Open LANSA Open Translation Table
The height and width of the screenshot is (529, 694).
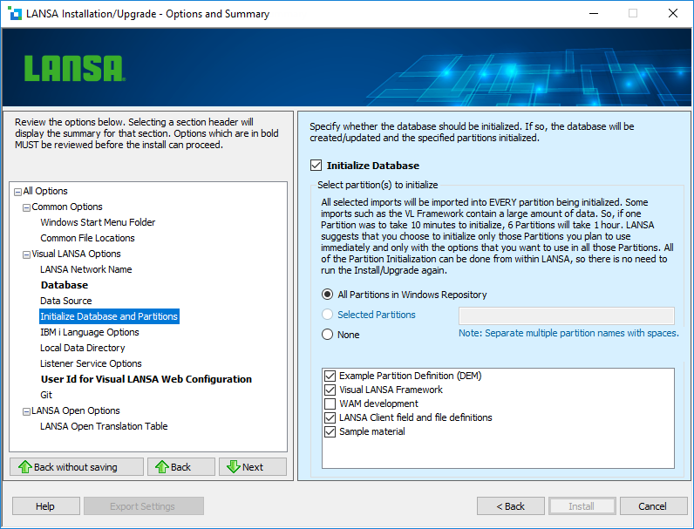pyautogui.click(x=104, y=426)
